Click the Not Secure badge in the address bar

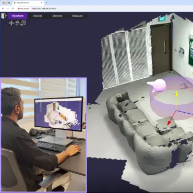(23, 8)
